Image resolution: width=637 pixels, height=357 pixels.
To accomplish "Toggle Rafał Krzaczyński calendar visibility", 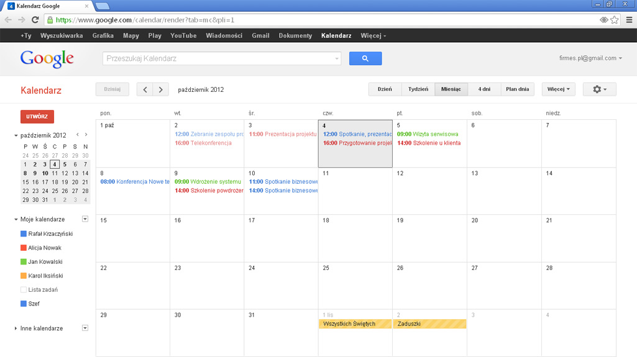I will [24, 233].
